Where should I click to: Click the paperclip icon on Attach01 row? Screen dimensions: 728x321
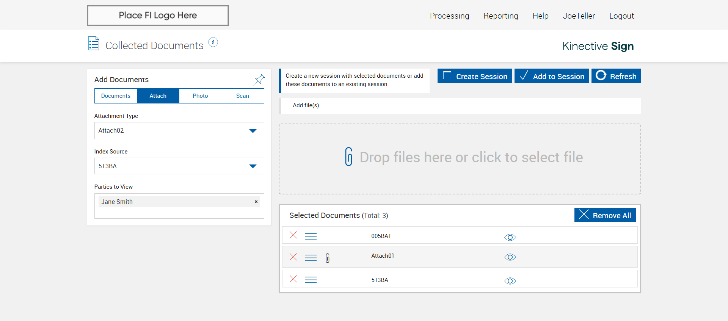tap(328, 258)
